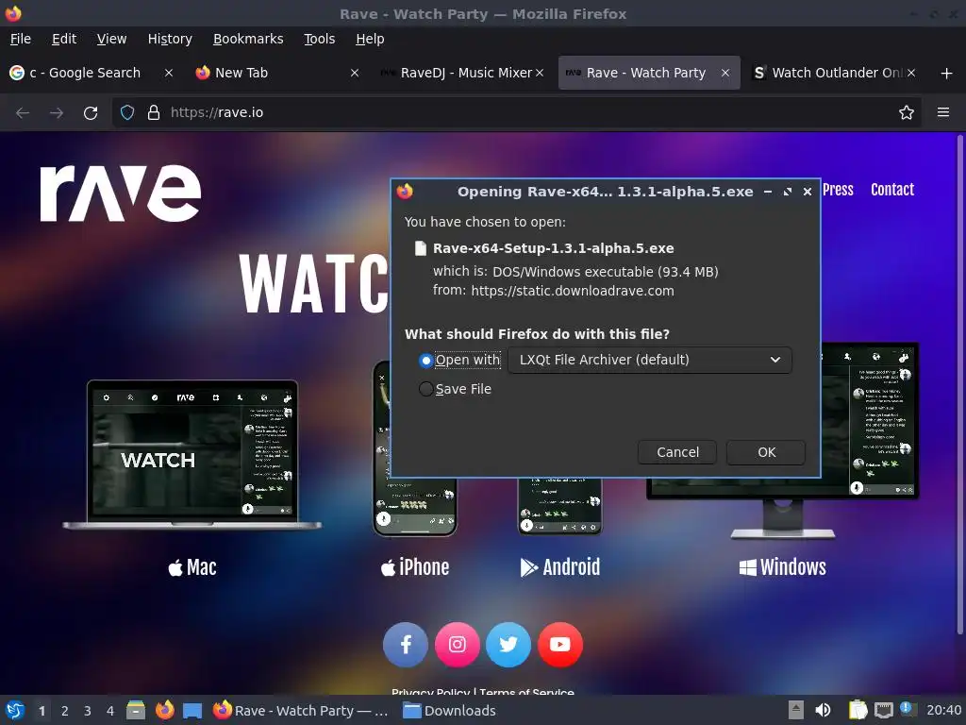Click the update notification tray icon
This screenshot has width=966, height=725.
click(x=908, y=710)
